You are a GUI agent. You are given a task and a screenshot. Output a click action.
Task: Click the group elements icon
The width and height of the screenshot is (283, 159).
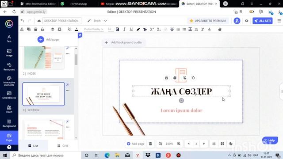(59, 29)
